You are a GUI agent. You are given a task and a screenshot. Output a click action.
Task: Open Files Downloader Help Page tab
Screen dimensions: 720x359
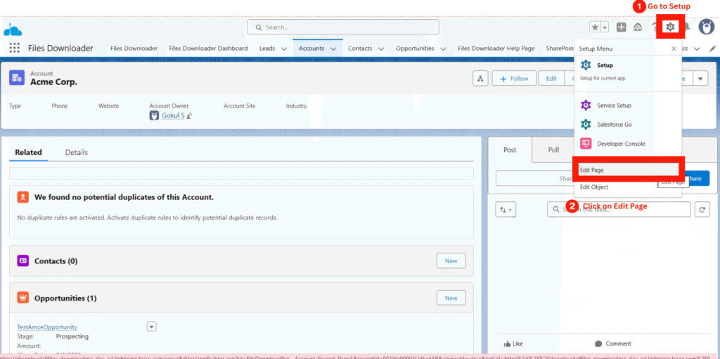tap(496, 49)
